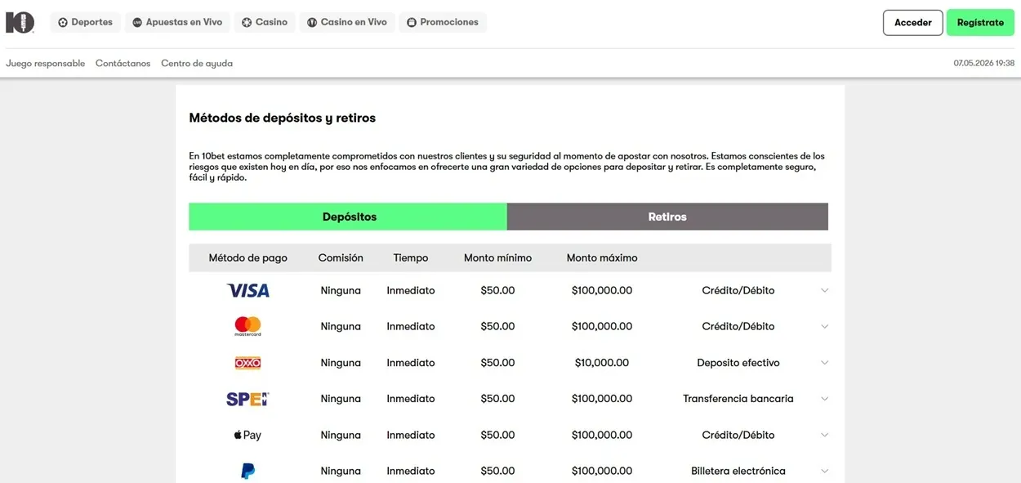This screenshot has height=483, width=1021.
Task: Click the SPEI payment logo
Action: (248, 399)
